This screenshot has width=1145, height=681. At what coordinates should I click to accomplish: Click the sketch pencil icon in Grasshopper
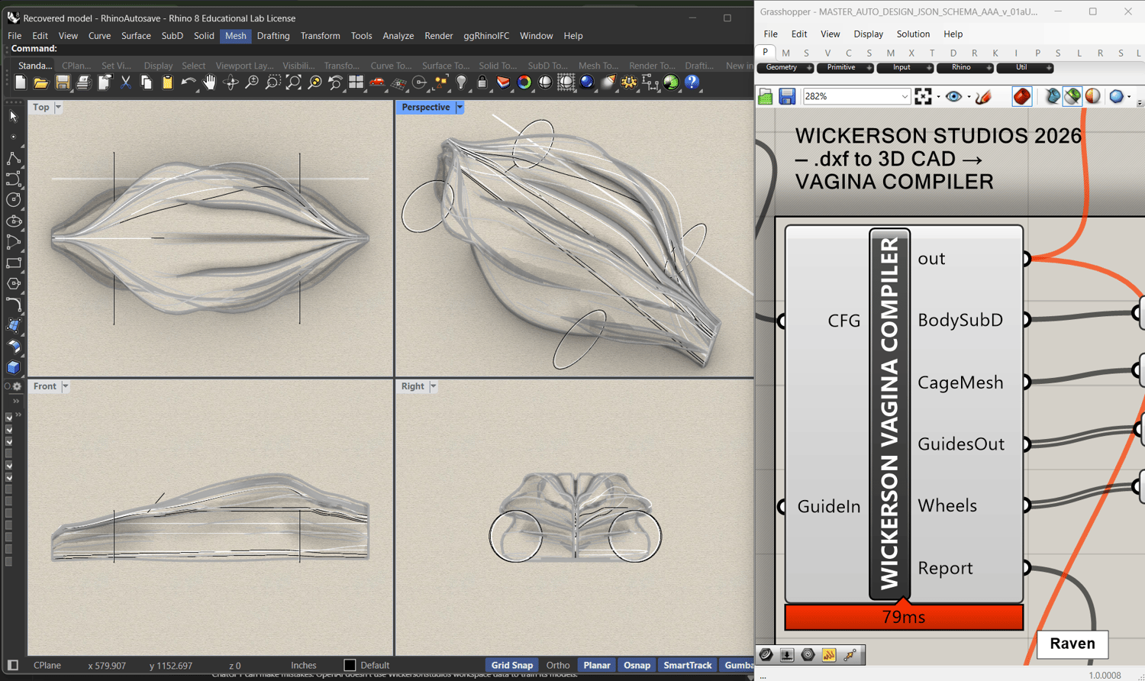coord(984,96)
